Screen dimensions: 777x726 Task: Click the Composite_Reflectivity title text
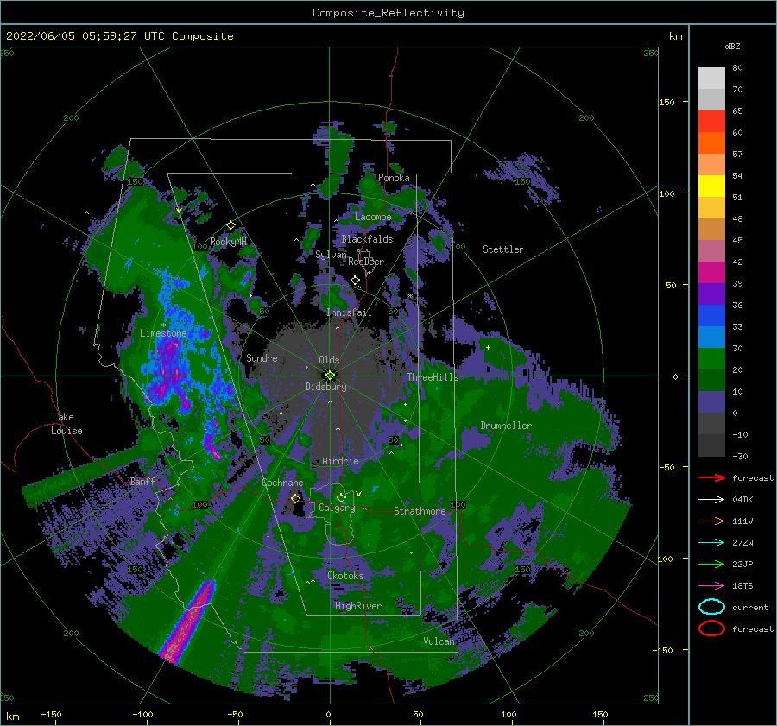click(x=388, y=13)
